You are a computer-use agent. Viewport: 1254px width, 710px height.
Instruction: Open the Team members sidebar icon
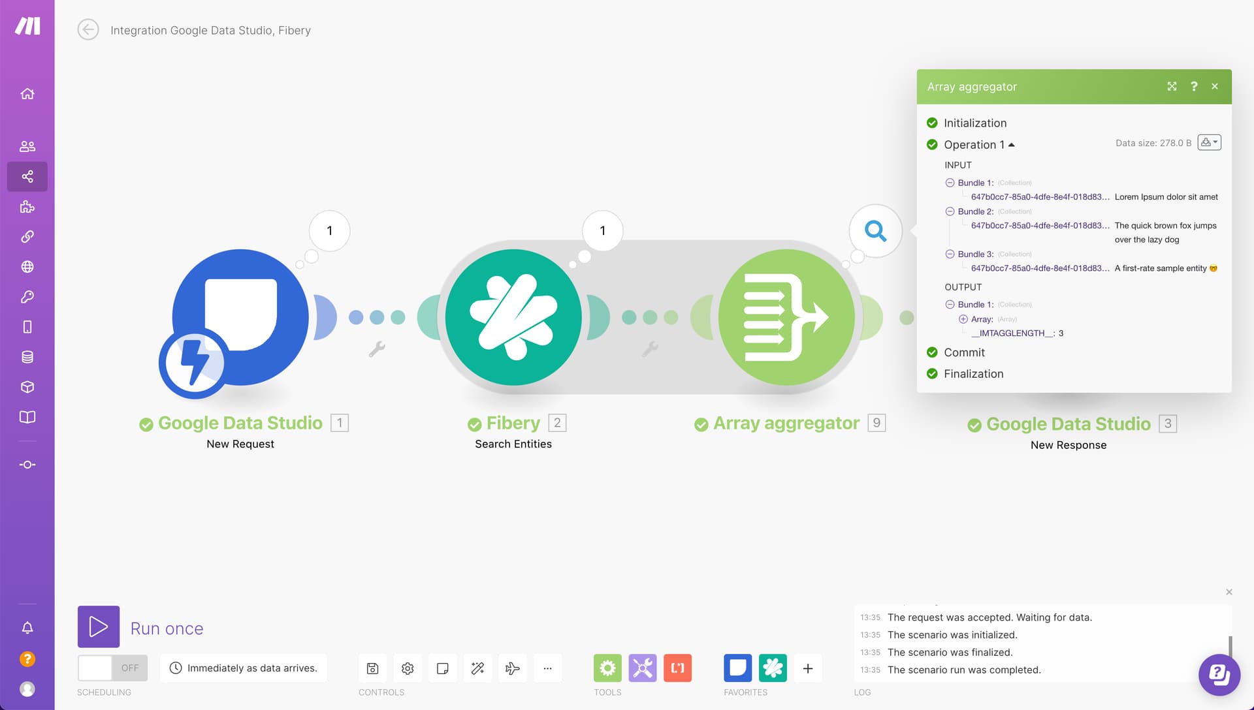pos(27,146)
